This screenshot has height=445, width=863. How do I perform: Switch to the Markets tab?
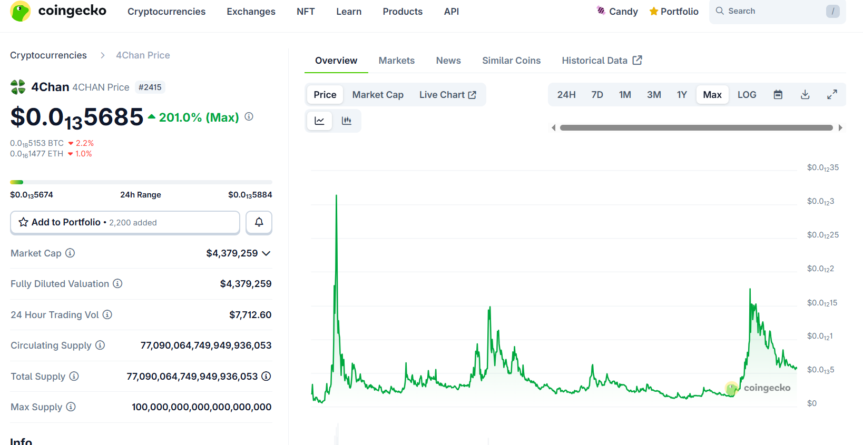click(397, 61)
